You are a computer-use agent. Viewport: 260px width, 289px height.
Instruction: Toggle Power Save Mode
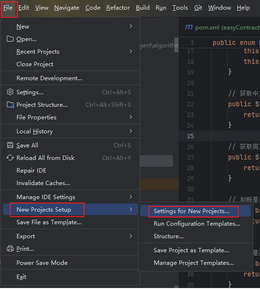click(70, 262)
